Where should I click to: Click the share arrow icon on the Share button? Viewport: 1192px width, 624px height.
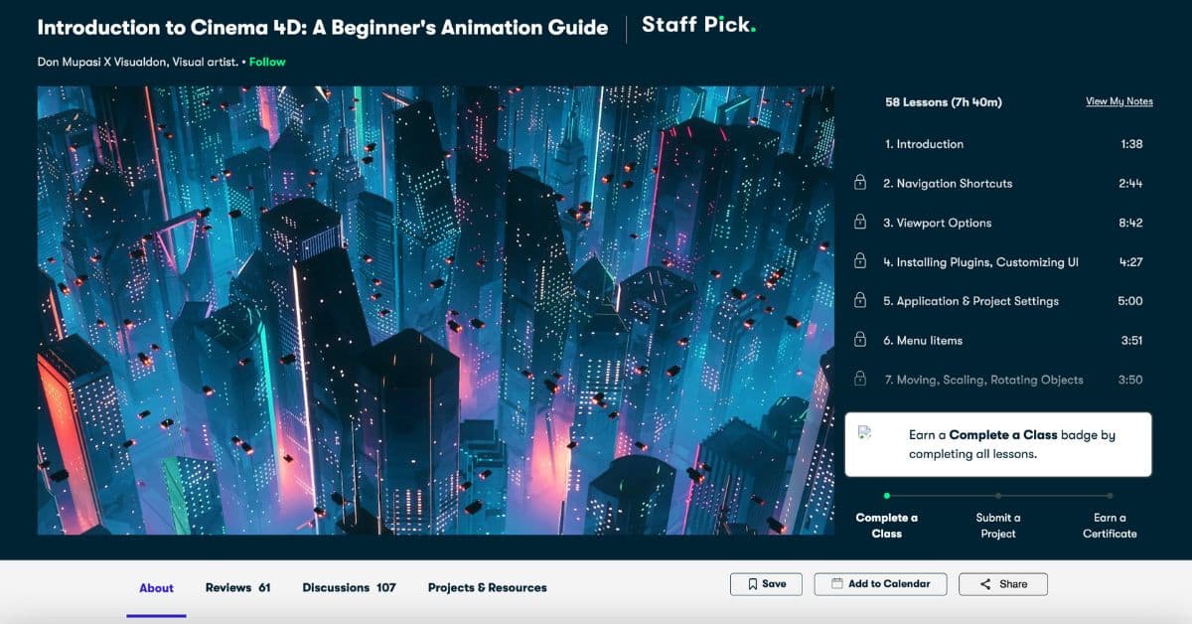[984, 584]
